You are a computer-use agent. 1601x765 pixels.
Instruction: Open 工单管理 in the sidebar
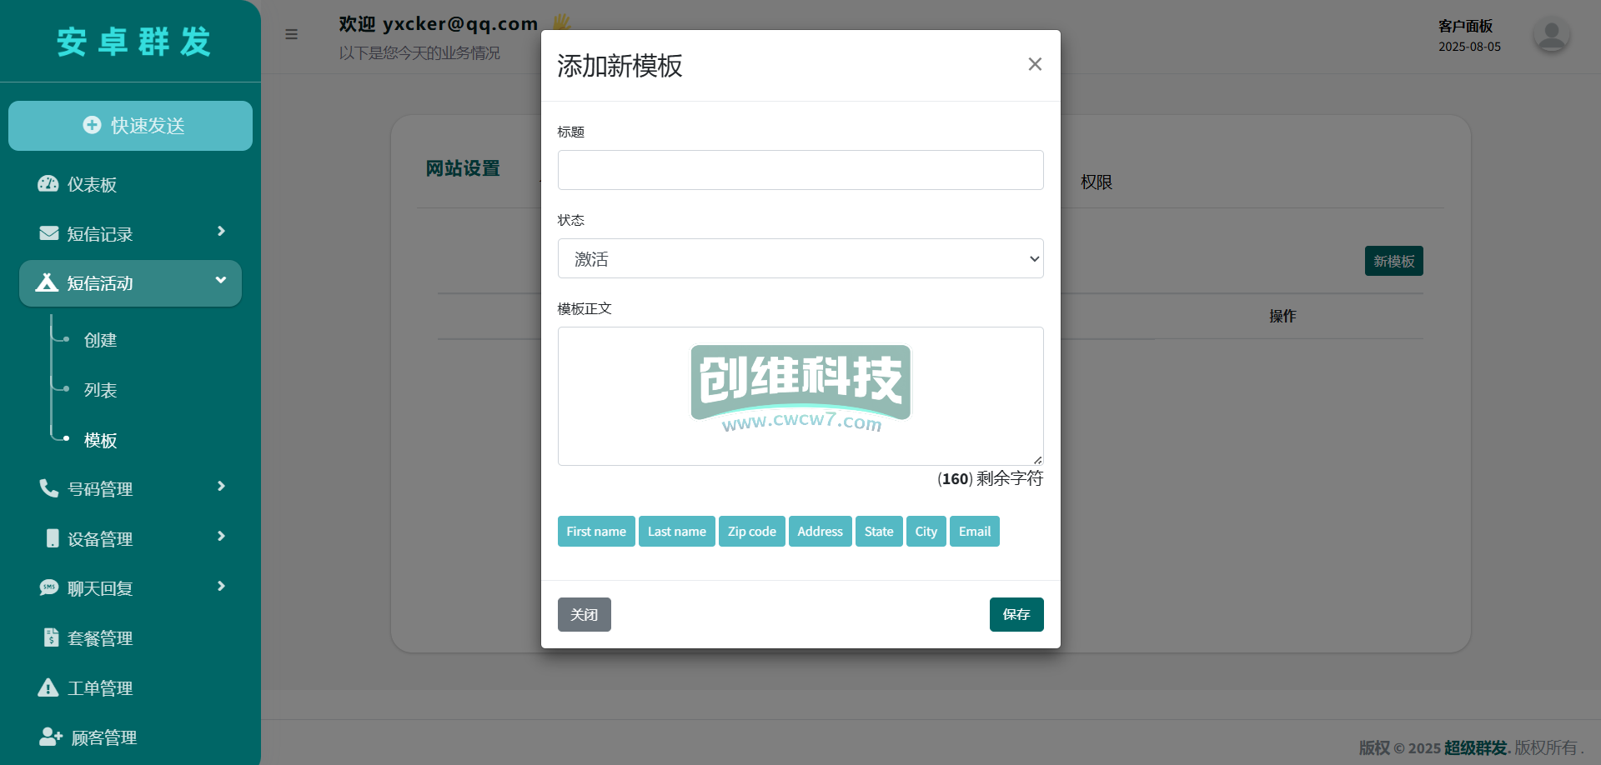click(100, 688)
